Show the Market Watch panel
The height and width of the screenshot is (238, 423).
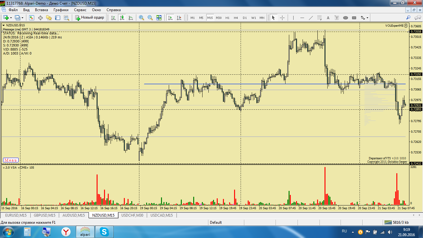click(x=32, y=18)
